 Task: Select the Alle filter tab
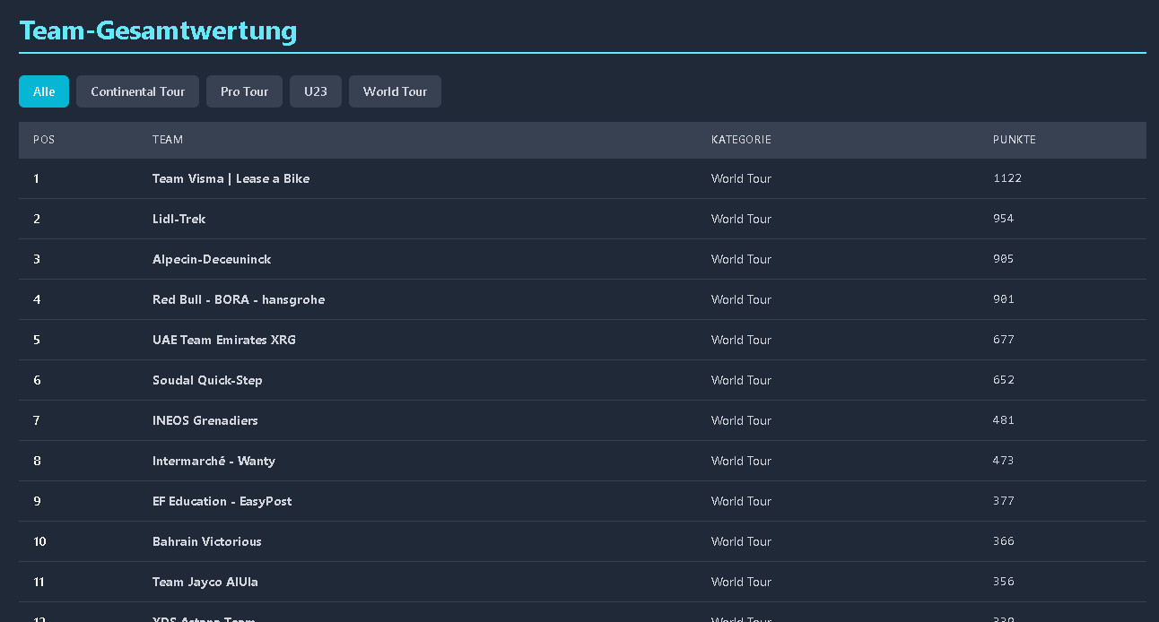(x=44, y=91)
